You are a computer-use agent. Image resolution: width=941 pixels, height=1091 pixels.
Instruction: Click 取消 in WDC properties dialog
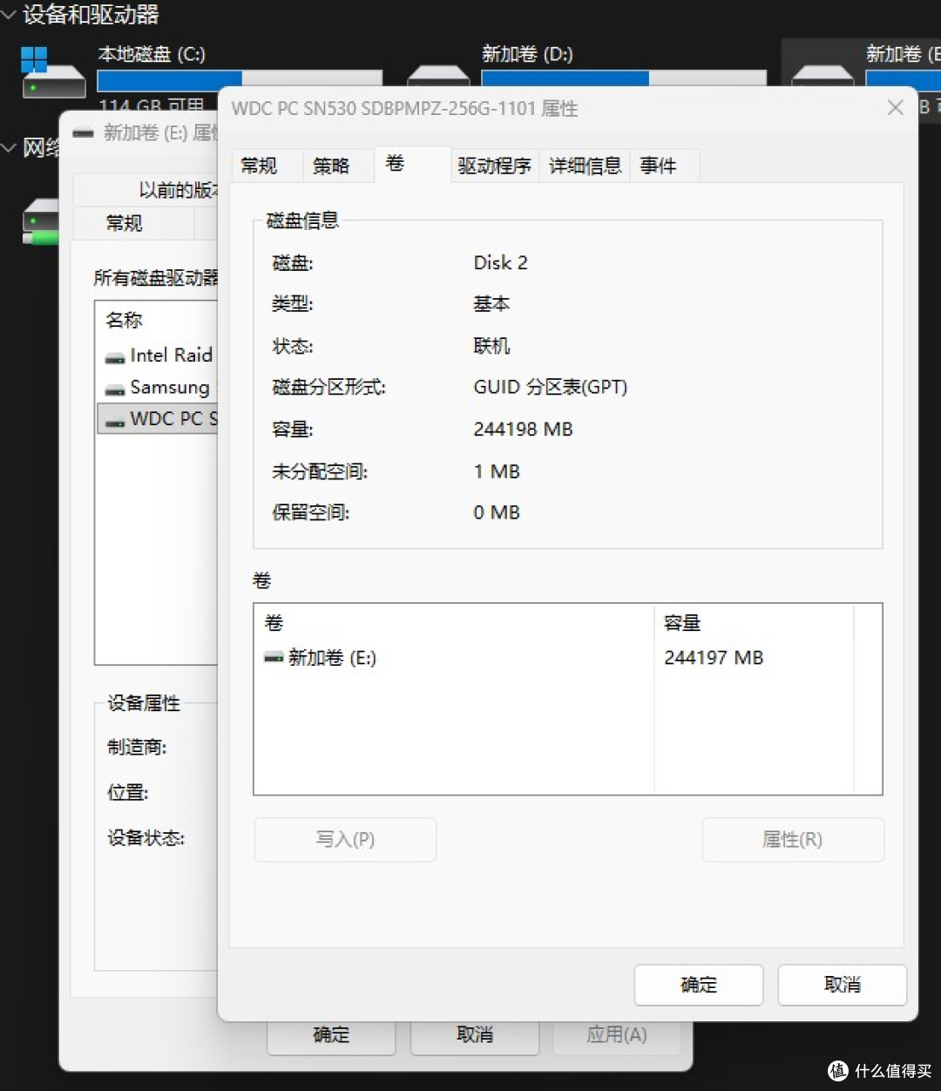coord(843,985)
